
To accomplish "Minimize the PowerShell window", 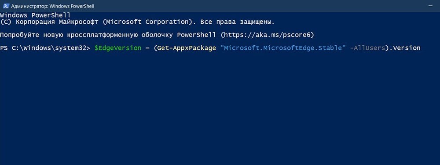I will (429, 6).
